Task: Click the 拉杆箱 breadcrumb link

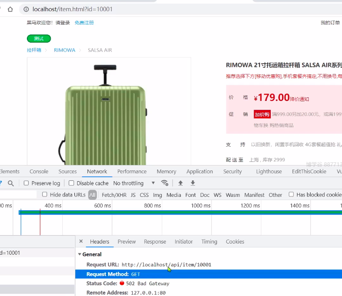Action: click(x=34, y=50)
